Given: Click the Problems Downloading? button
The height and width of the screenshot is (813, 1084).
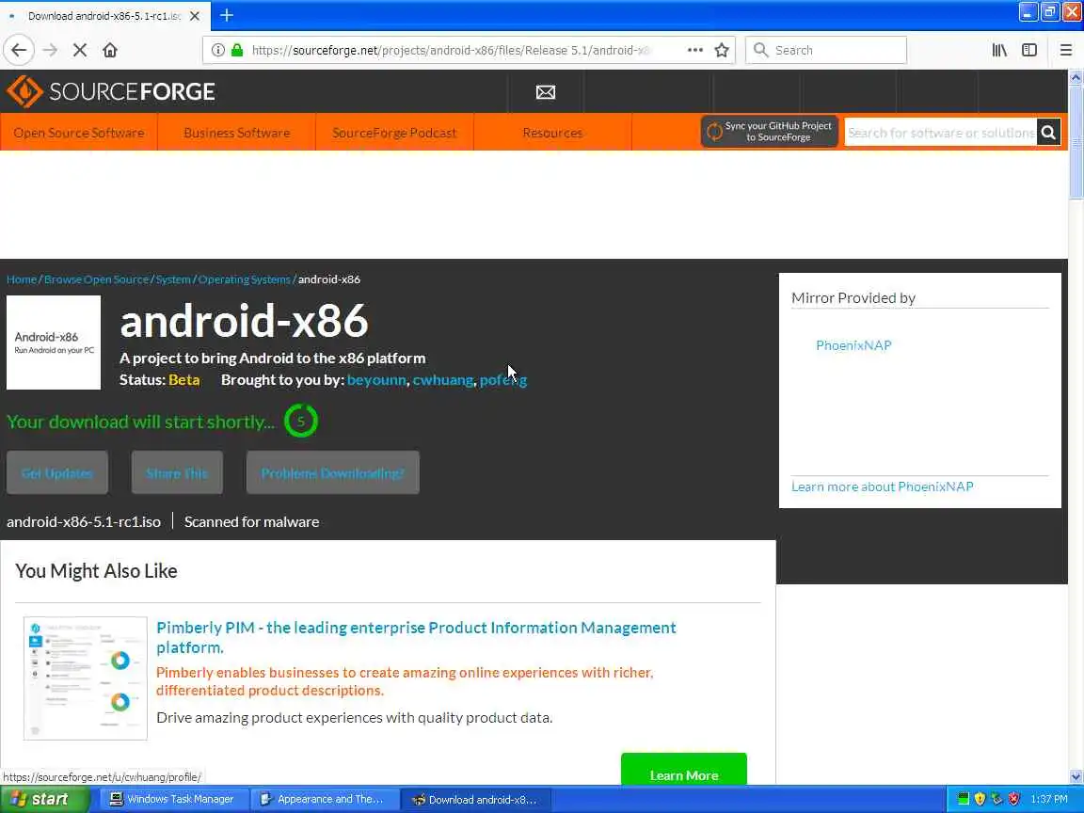Looking at the screenshot, I should pos(332,473).
